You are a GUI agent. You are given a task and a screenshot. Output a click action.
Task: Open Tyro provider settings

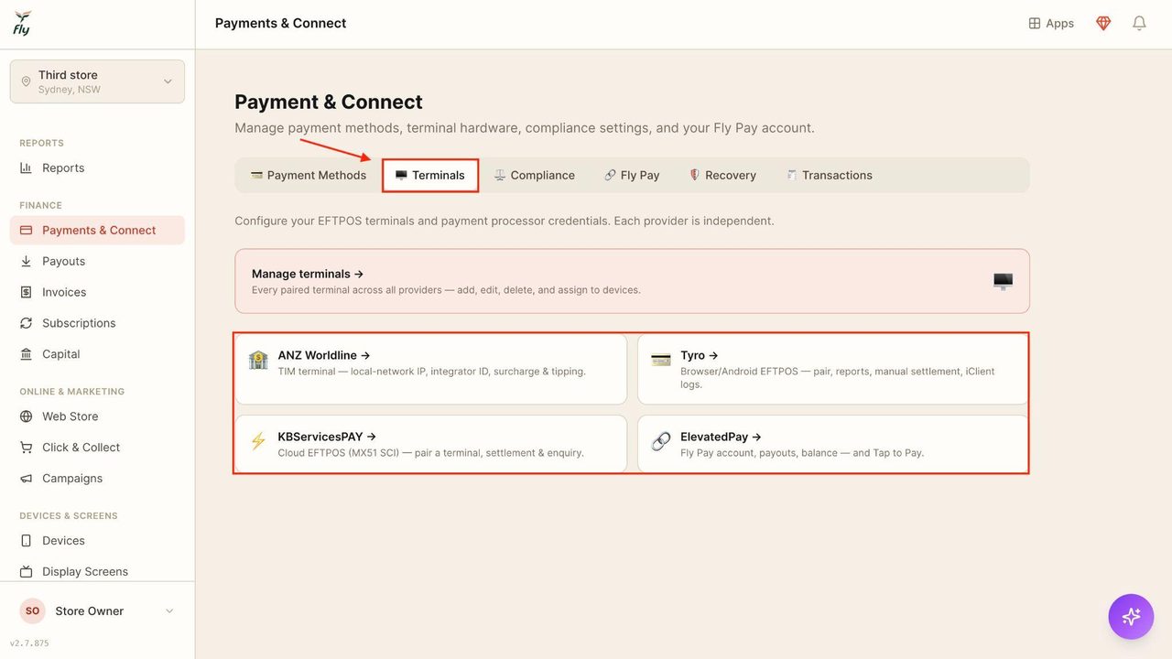(x=833, y=368)
